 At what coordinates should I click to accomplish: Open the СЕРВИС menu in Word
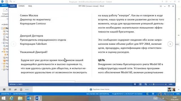(21, 6)
